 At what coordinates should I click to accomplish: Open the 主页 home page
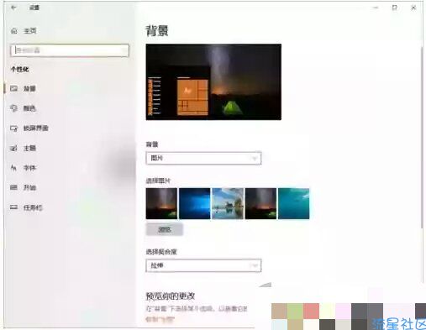[x=24, y=31]
